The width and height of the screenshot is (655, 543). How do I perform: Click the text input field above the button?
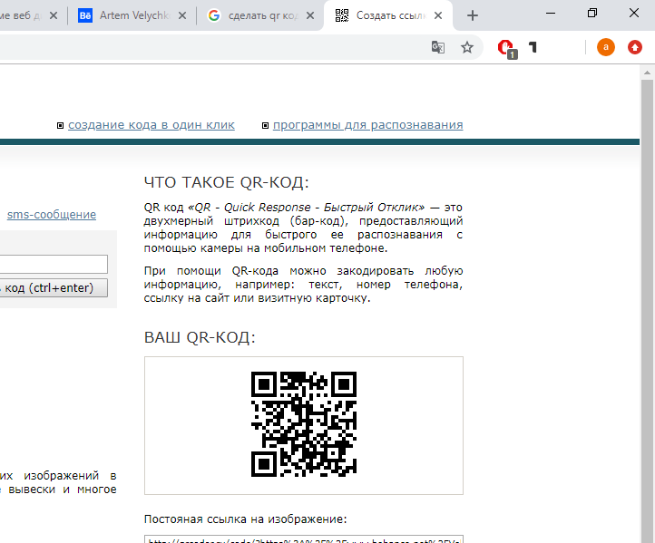(x=54, y=264)
